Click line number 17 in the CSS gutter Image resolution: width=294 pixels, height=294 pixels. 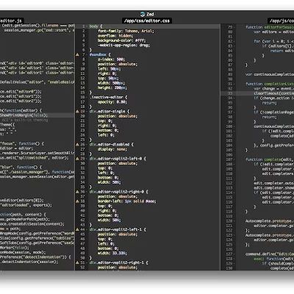pyautogui.click(x=82, y=102)
